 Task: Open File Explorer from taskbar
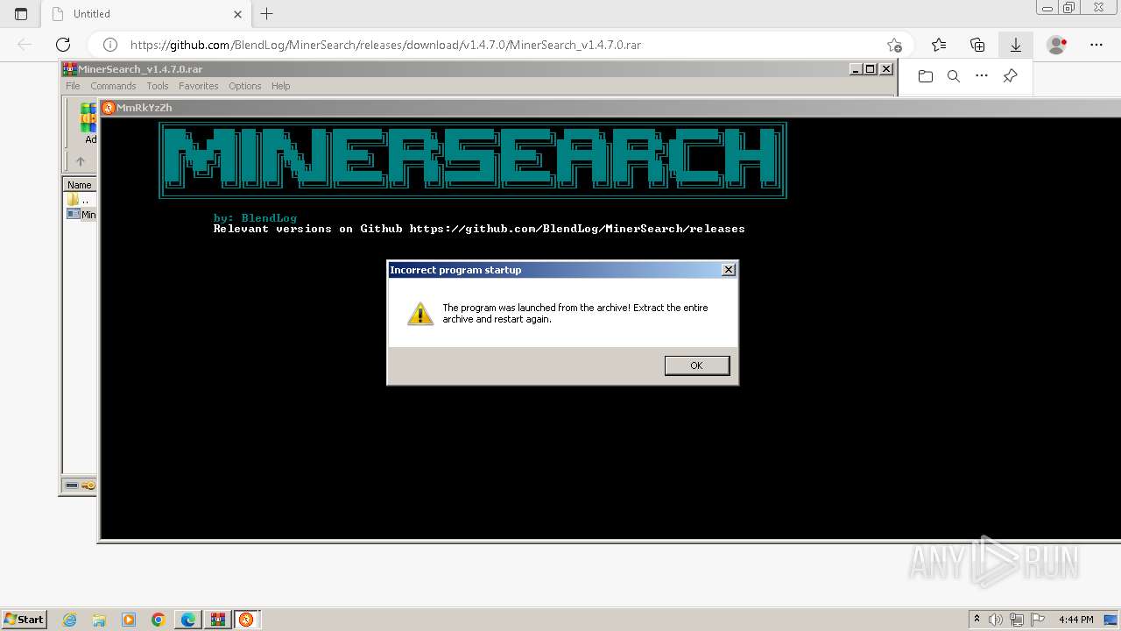pos(99,620)
